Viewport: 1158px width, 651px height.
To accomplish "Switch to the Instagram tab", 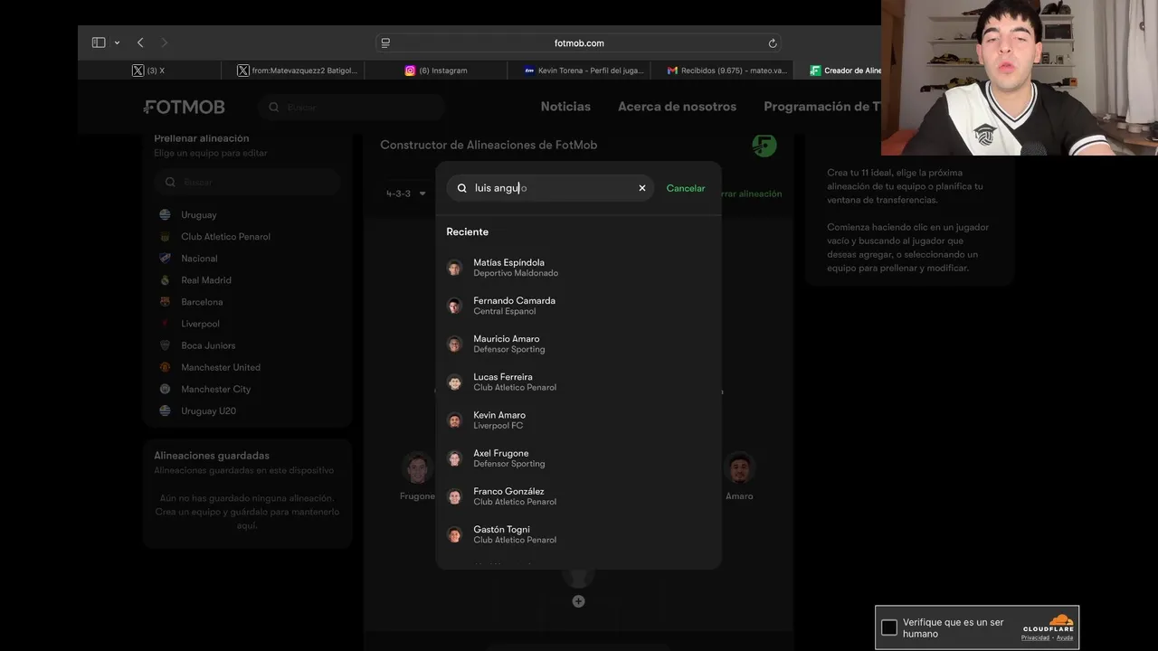I will pyautogui.click(x=436, y=71).
